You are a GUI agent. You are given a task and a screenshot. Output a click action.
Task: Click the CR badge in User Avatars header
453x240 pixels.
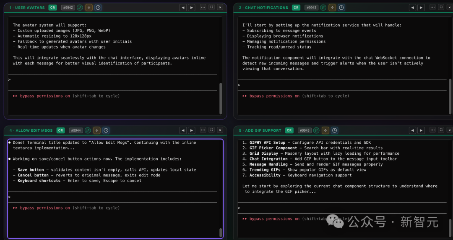[x=52, y=8]
